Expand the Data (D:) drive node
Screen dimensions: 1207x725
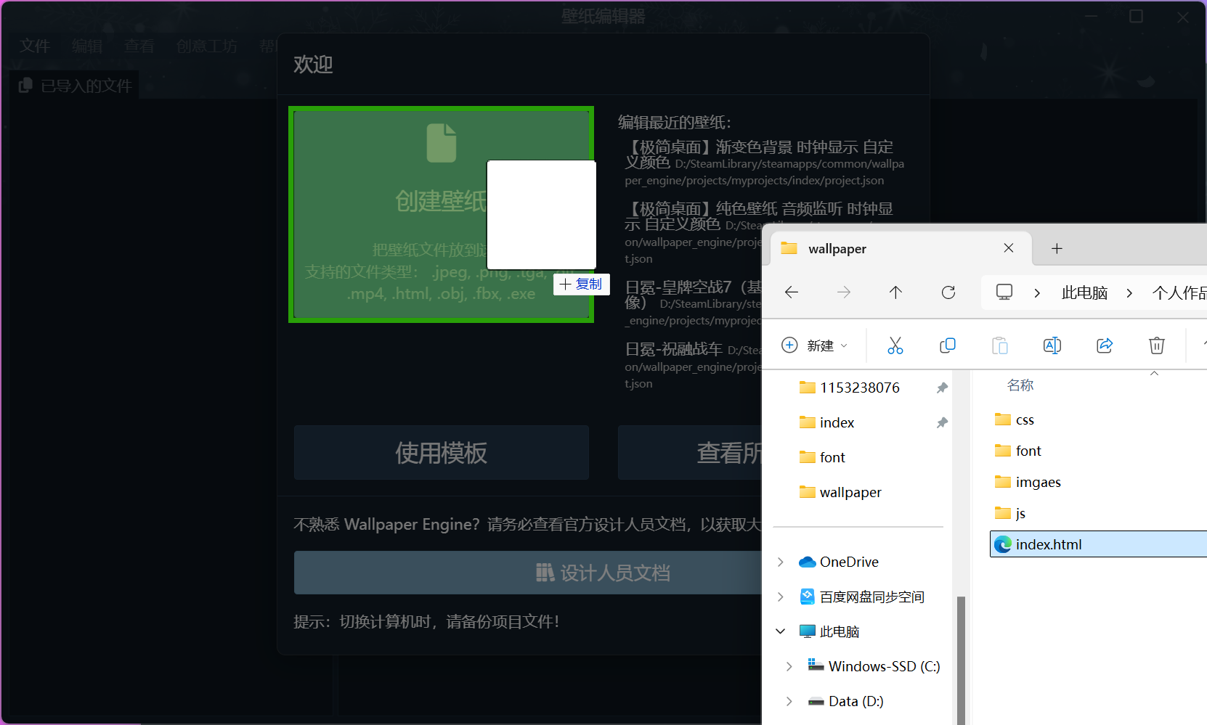(x=789, y=702)
